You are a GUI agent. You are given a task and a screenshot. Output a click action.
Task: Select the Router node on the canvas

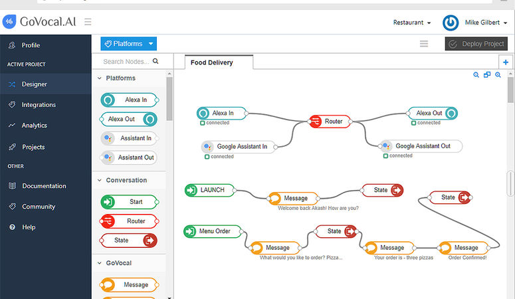(330, 121)
